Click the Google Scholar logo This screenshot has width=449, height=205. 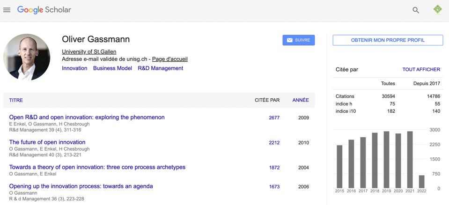44,10
